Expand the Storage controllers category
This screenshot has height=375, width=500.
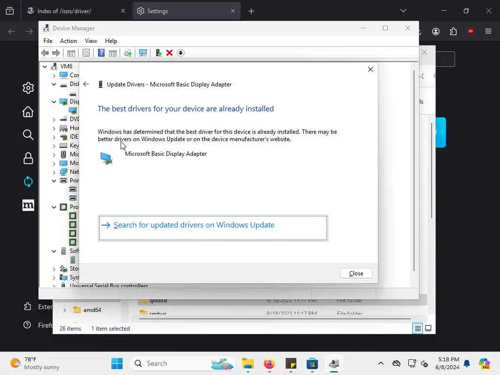(x=54, y=269)
